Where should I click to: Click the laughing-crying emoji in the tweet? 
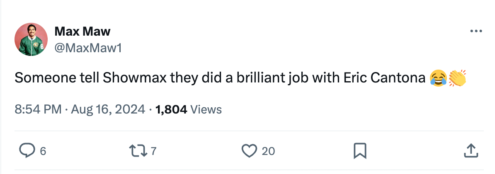click(x=438, y=78)
